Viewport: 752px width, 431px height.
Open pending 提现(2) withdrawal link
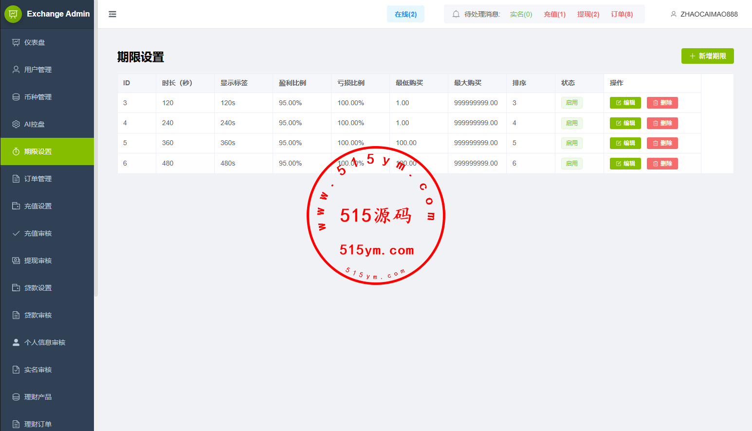click(588, 14)
